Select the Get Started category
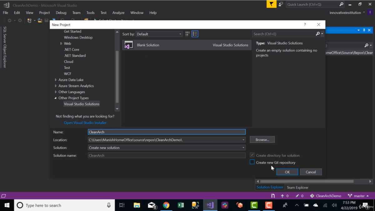375x211 pixels. click(72, 31)
